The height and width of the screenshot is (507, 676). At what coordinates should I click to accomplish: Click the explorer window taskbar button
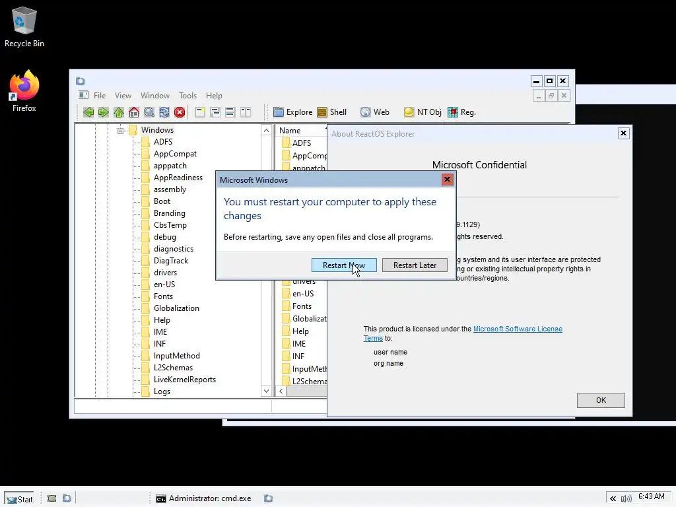269,498
